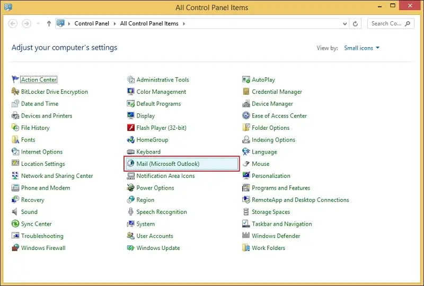424x286 pixels.
Task: Open the Notification Area Icons link
Action: [x=165, y=176]
